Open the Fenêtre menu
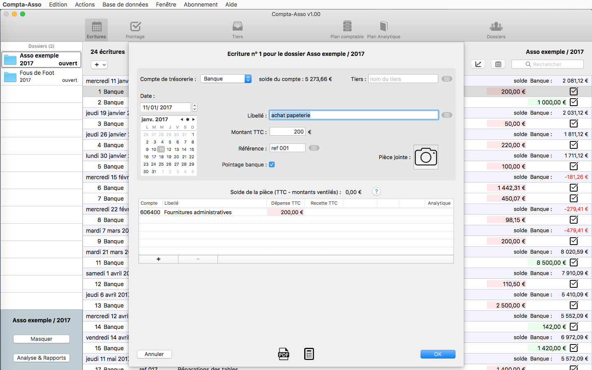 (166, 5)
